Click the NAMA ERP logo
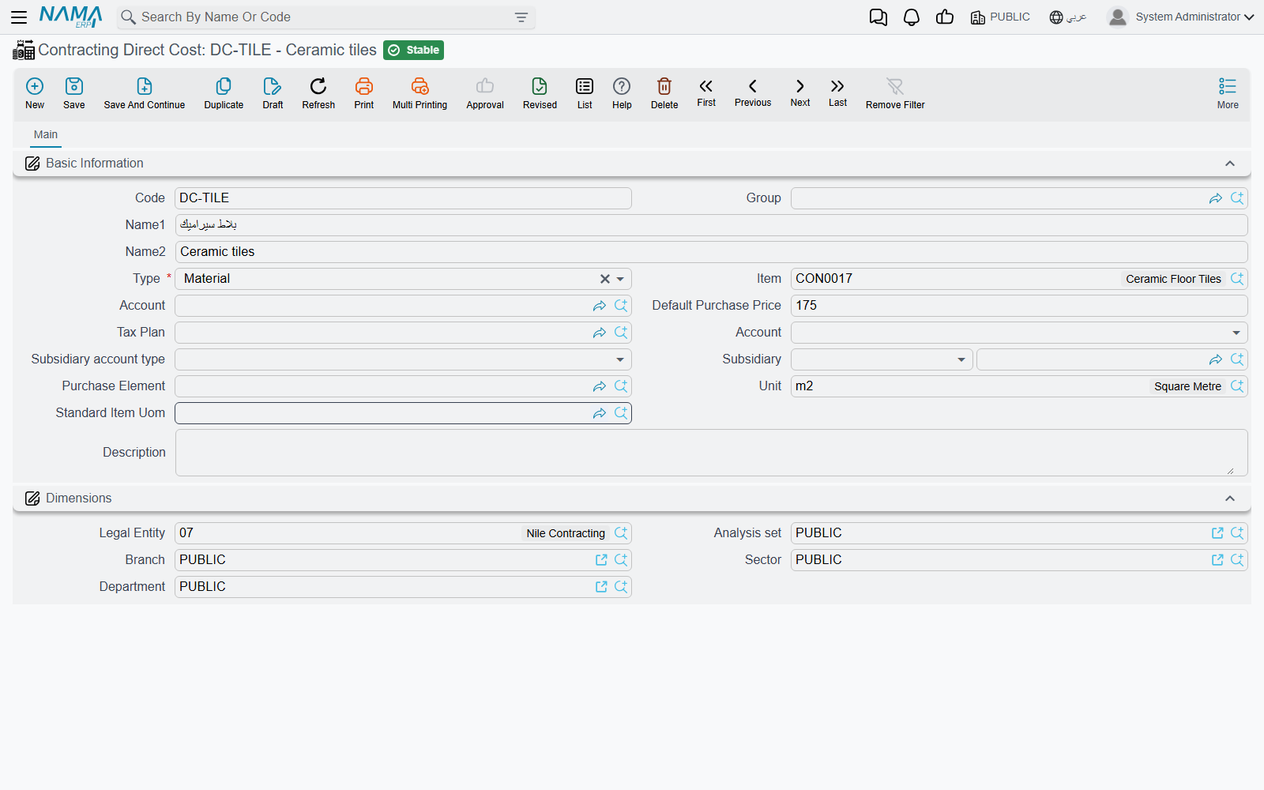 click(70, 17)
